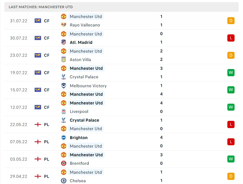Open the Brighton team name link
Screen dimensions: 243x184
pyautogui.click(x=79, y=138)
